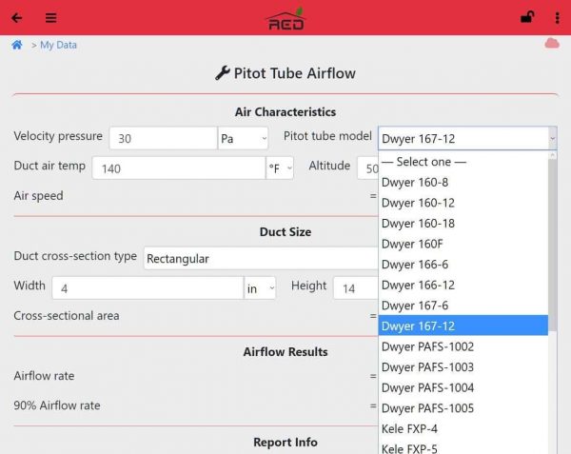Choose Kele FXP-4 option
Screen dimensions: 571x454
pyautogui.click(x=463, y=429)
